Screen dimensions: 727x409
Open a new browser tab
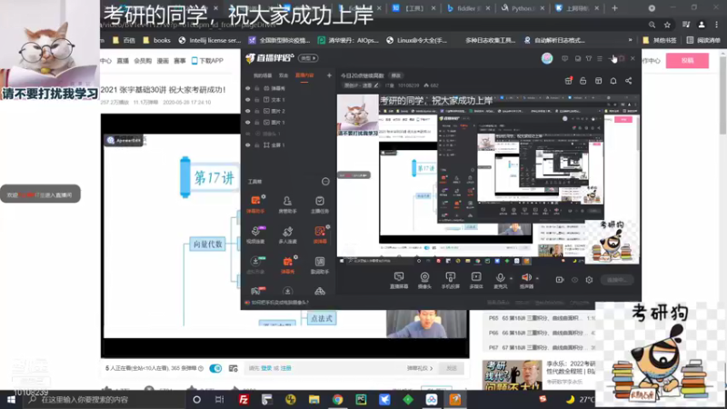point(615,8)
